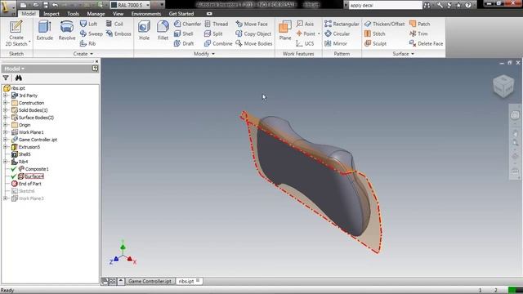Open the View ribbon tab
The image size is (523, 294).
(118, 14)
